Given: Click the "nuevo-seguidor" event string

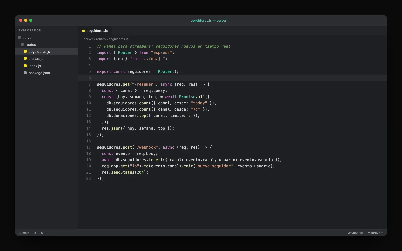Looking at the screenshot, I should (x=214, y=166).
